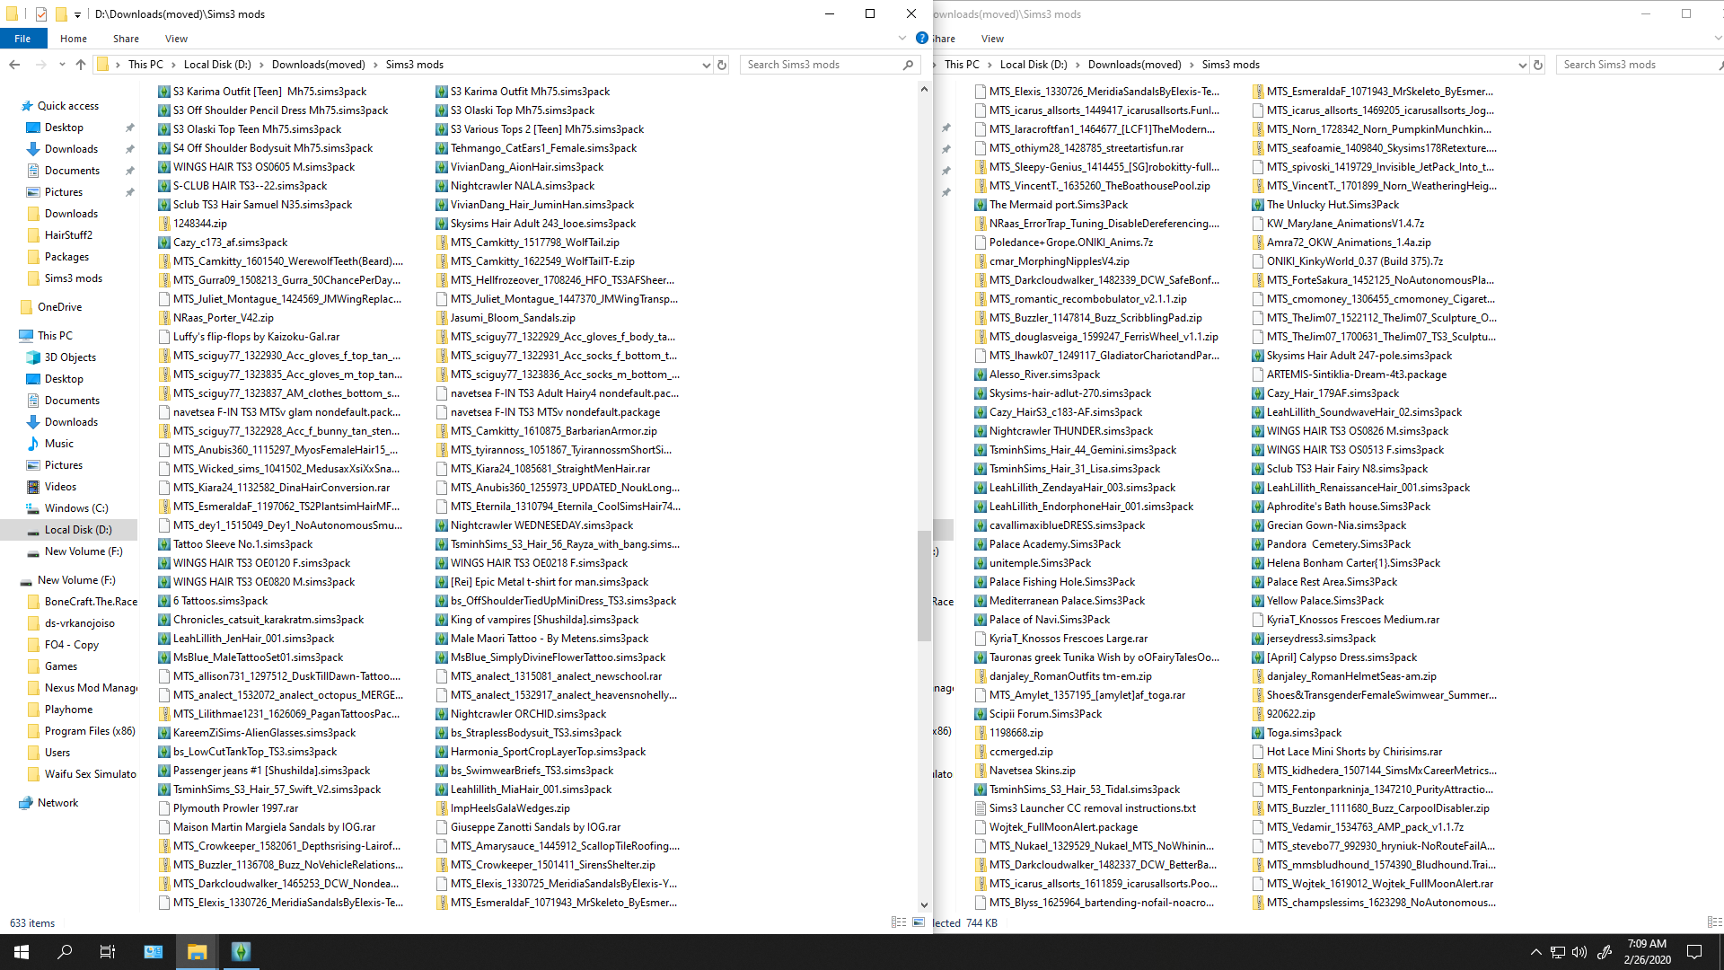Refresh the back Explorer window
Image resolution: width=1724 pixels, height=970 pixels.
pos(1537,65)
